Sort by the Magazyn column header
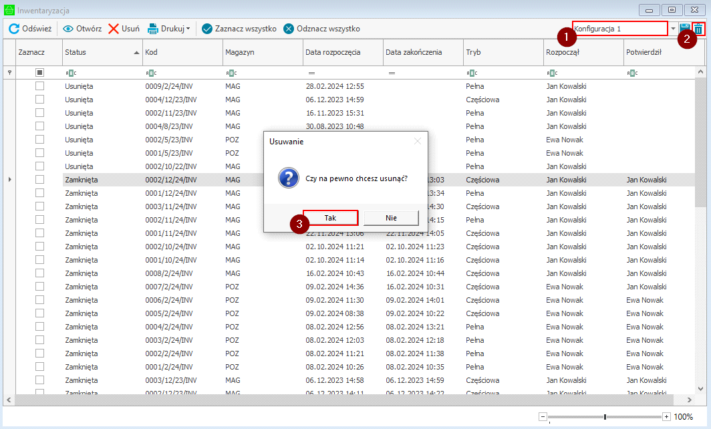 (x=263, y=52)
